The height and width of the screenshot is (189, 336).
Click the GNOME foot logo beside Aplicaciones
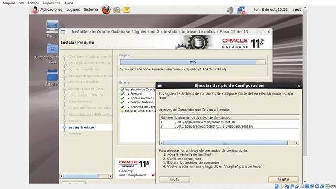tap(35, 9)
